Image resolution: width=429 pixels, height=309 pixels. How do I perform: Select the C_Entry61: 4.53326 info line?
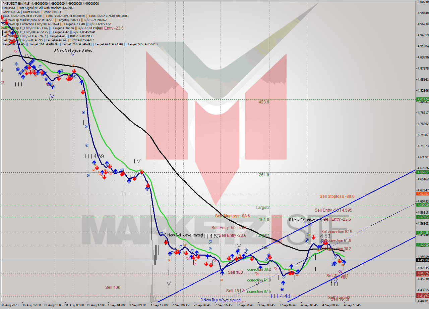pyautogui.click(x=51, y=28)
